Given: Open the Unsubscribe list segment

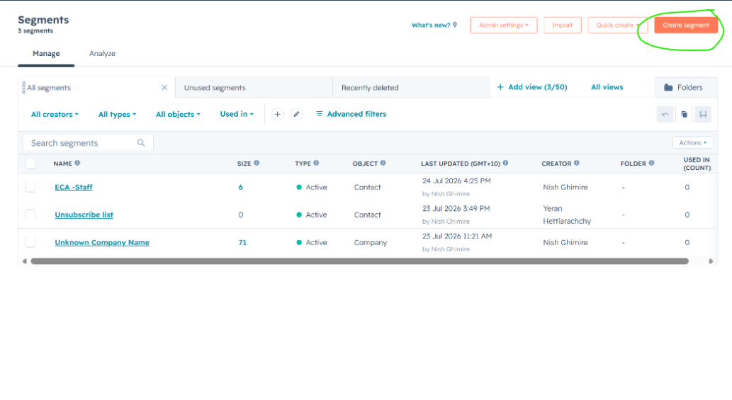Looking at the screenshot, I should pos(84,215).
